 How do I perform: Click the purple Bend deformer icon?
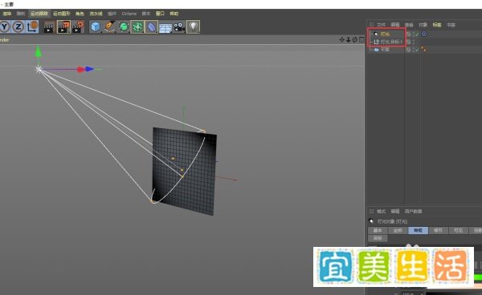[x=151, y=27]
